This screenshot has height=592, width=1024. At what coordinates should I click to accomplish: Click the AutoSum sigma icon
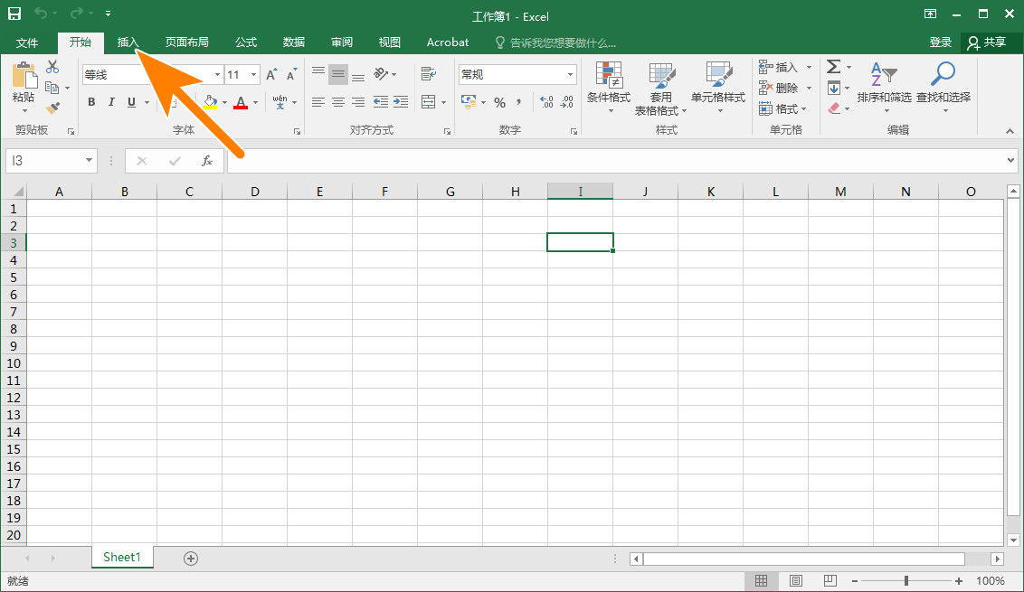833,67
